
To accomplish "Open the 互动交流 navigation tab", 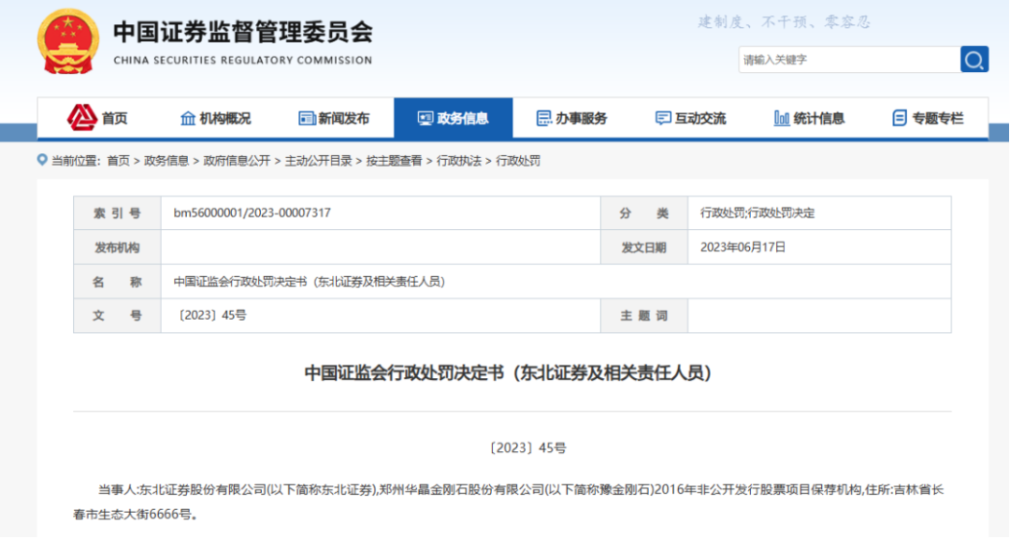I will click(690, 119).
